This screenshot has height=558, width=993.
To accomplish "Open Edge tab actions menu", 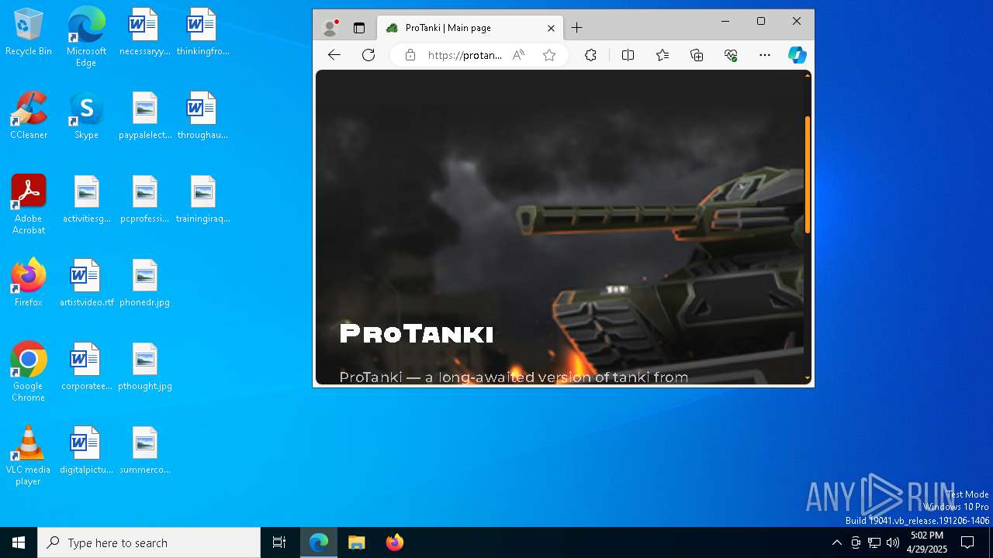I will click(x=359, y=28).
